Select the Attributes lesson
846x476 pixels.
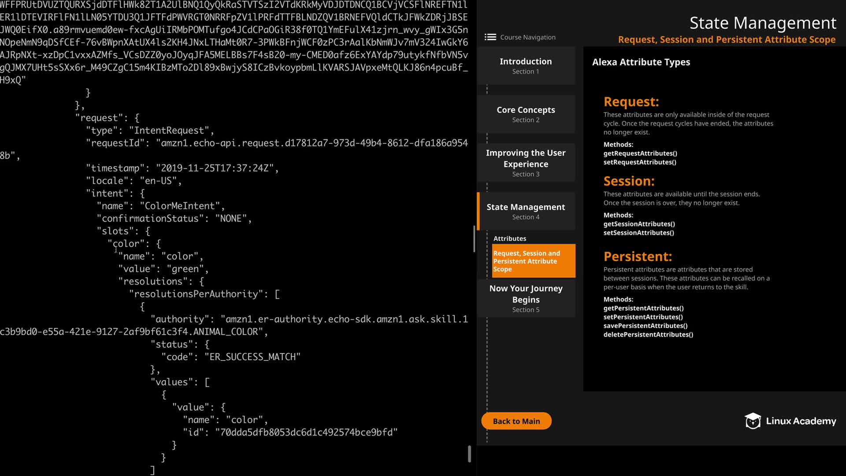(510, 238)
